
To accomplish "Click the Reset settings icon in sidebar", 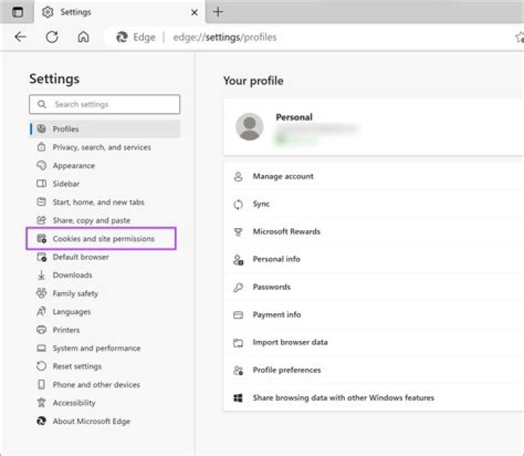I will 41,366.
